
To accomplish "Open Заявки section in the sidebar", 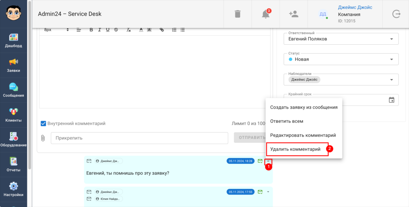I will (14, 65).
